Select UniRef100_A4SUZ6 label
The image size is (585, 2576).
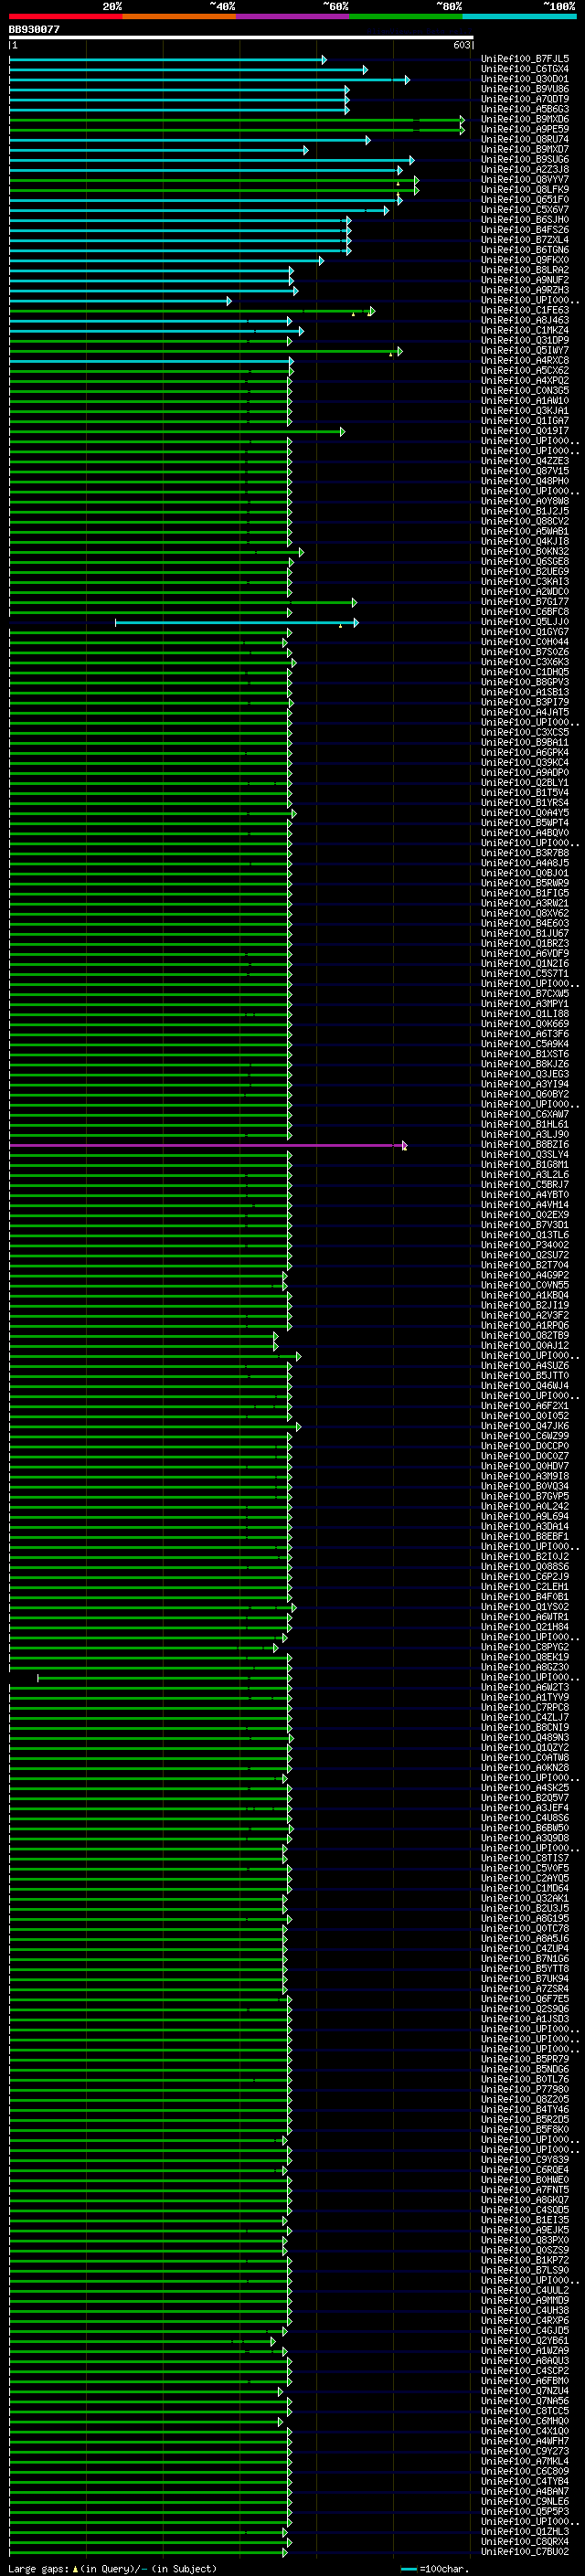point(525,1366)
